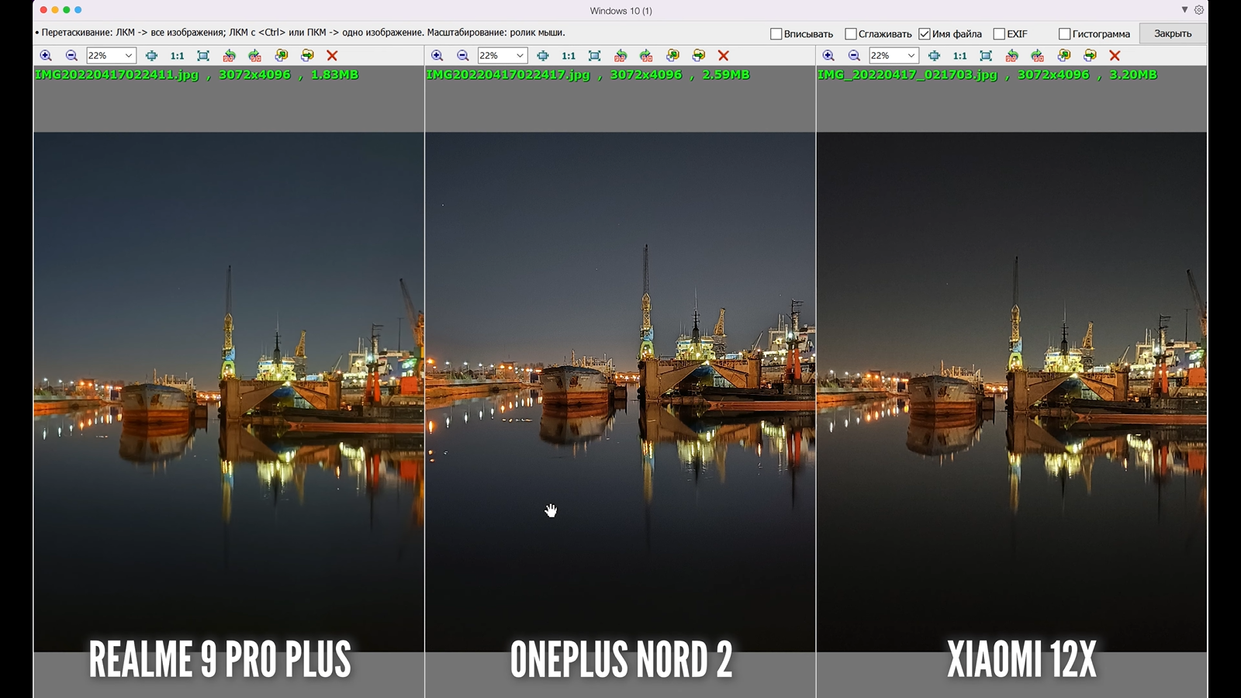Enable the Сглаживать checkbox
Screen dimensions: 1241x698
tap(850, 34)
